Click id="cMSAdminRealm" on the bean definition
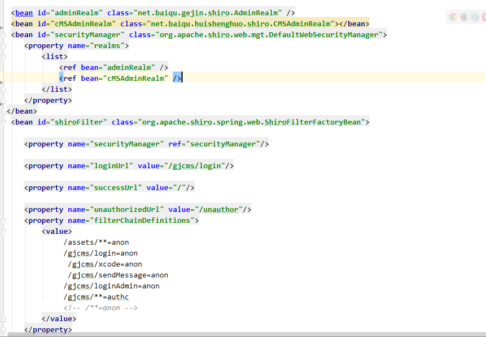Screen dimensions: 486x337 [x=77, y=24]
